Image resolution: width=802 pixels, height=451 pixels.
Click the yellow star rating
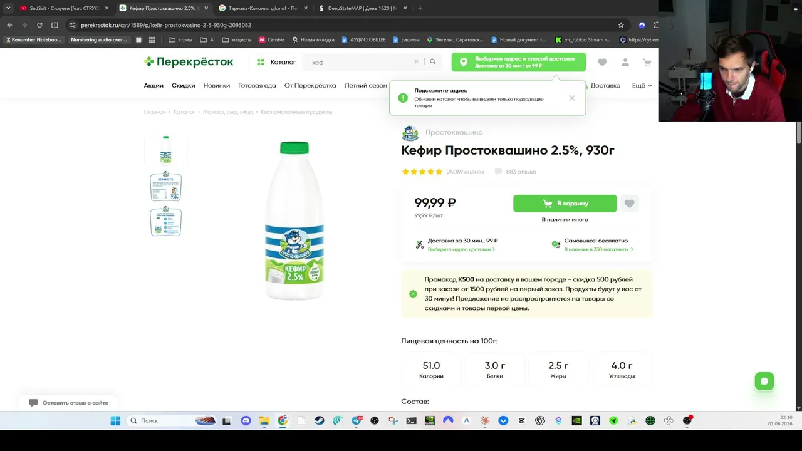(422, 172)
